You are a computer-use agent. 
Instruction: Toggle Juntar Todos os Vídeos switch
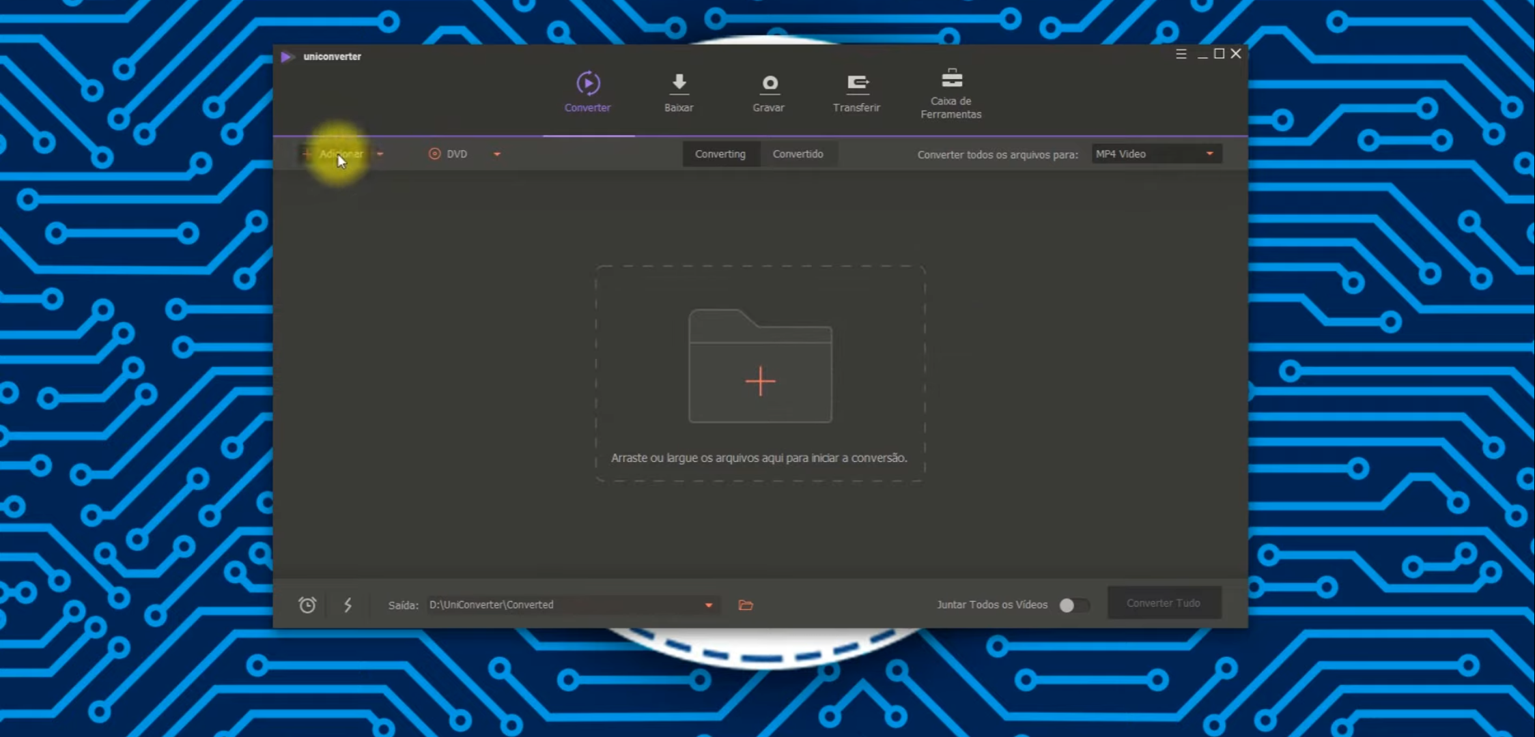point(1073,605)
